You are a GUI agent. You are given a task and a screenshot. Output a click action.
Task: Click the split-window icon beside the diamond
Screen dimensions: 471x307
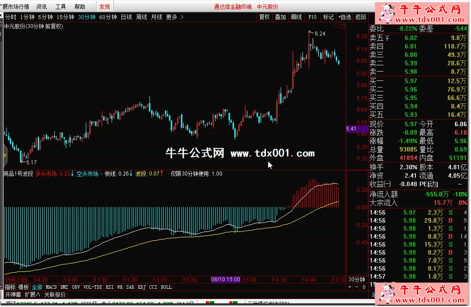[342, 27]
